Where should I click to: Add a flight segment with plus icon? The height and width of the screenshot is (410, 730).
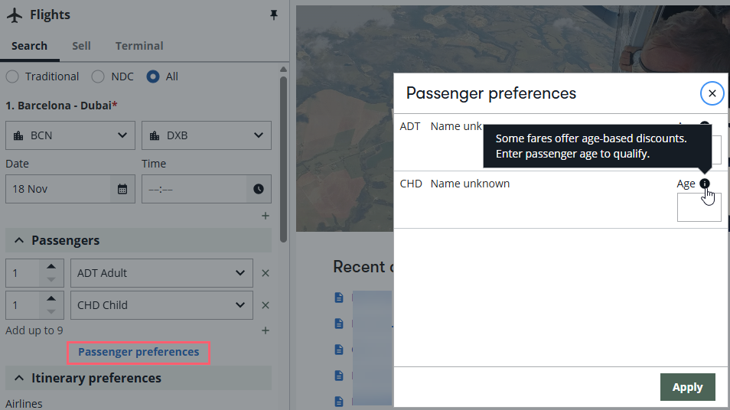click(x=266, y=216)
